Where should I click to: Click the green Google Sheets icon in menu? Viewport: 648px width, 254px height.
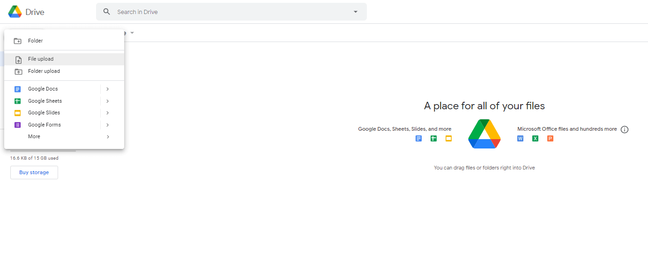[18, 101]
